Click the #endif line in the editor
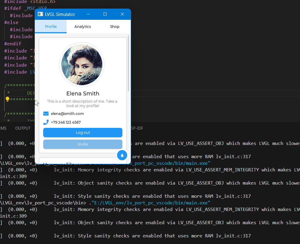 point(13,44)
